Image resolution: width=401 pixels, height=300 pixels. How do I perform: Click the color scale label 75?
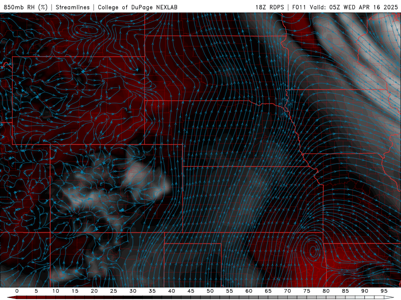307,291
